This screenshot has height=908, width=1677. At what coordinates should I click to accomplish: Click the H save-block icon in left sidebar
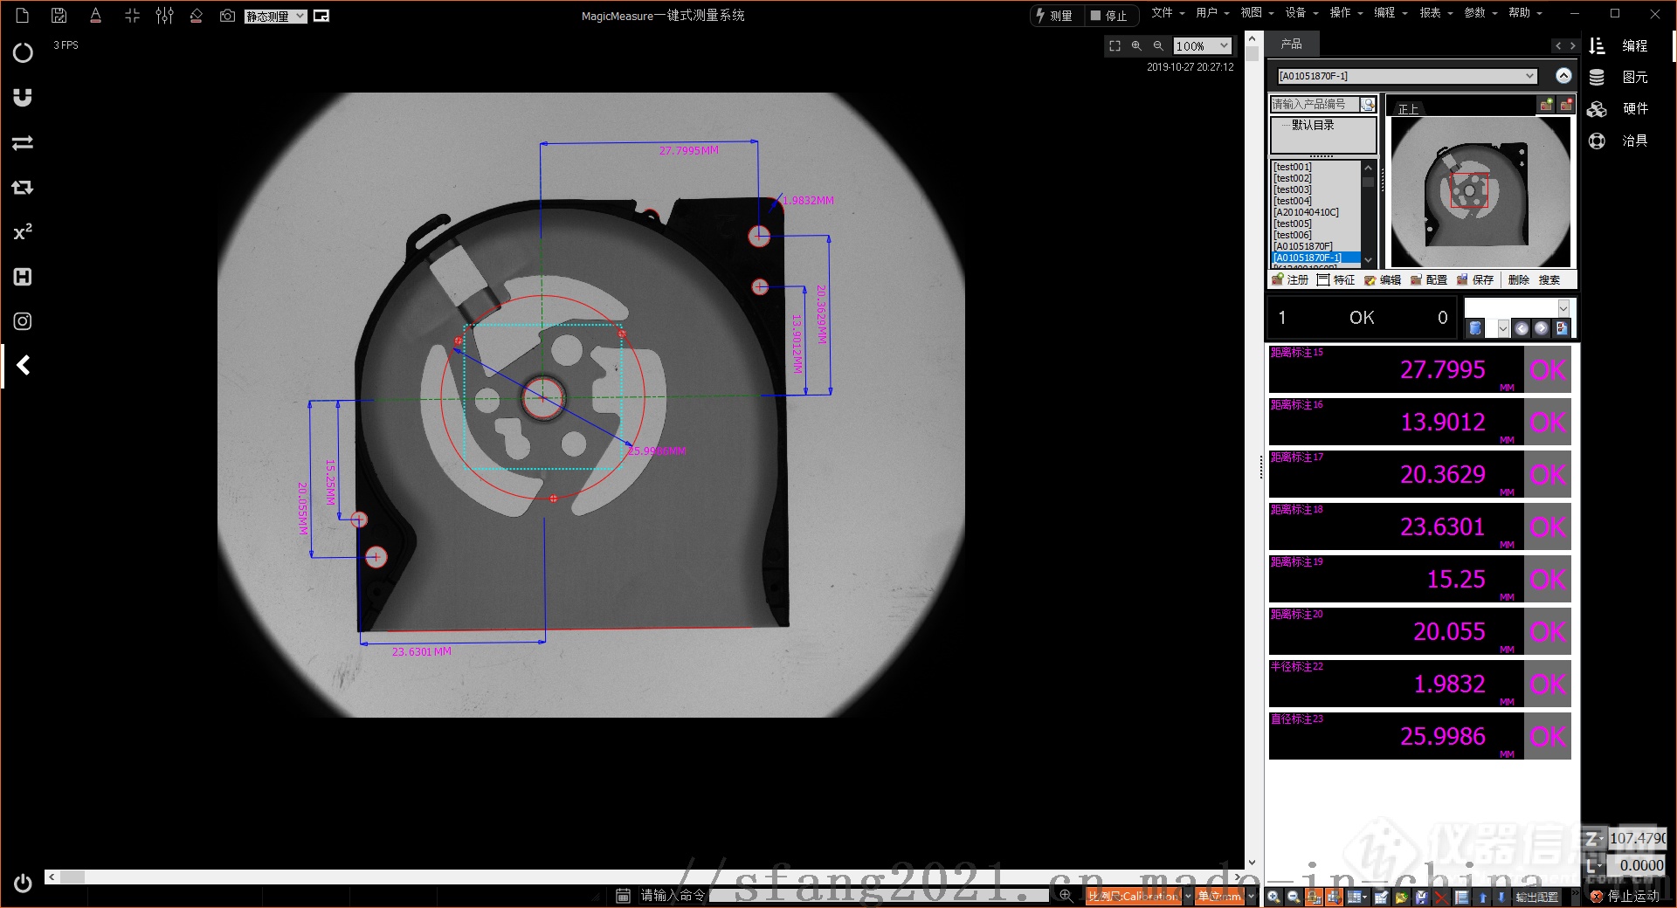click(x=23, y=277)
